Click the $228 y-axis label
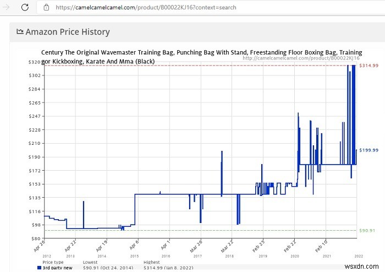This screenshot has width=385, height=272. tap(34, 130)
